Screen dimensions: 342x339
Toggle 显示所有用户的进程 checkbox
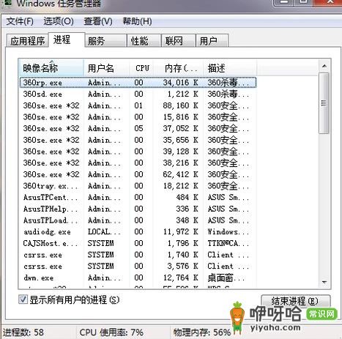pos(23,299)
